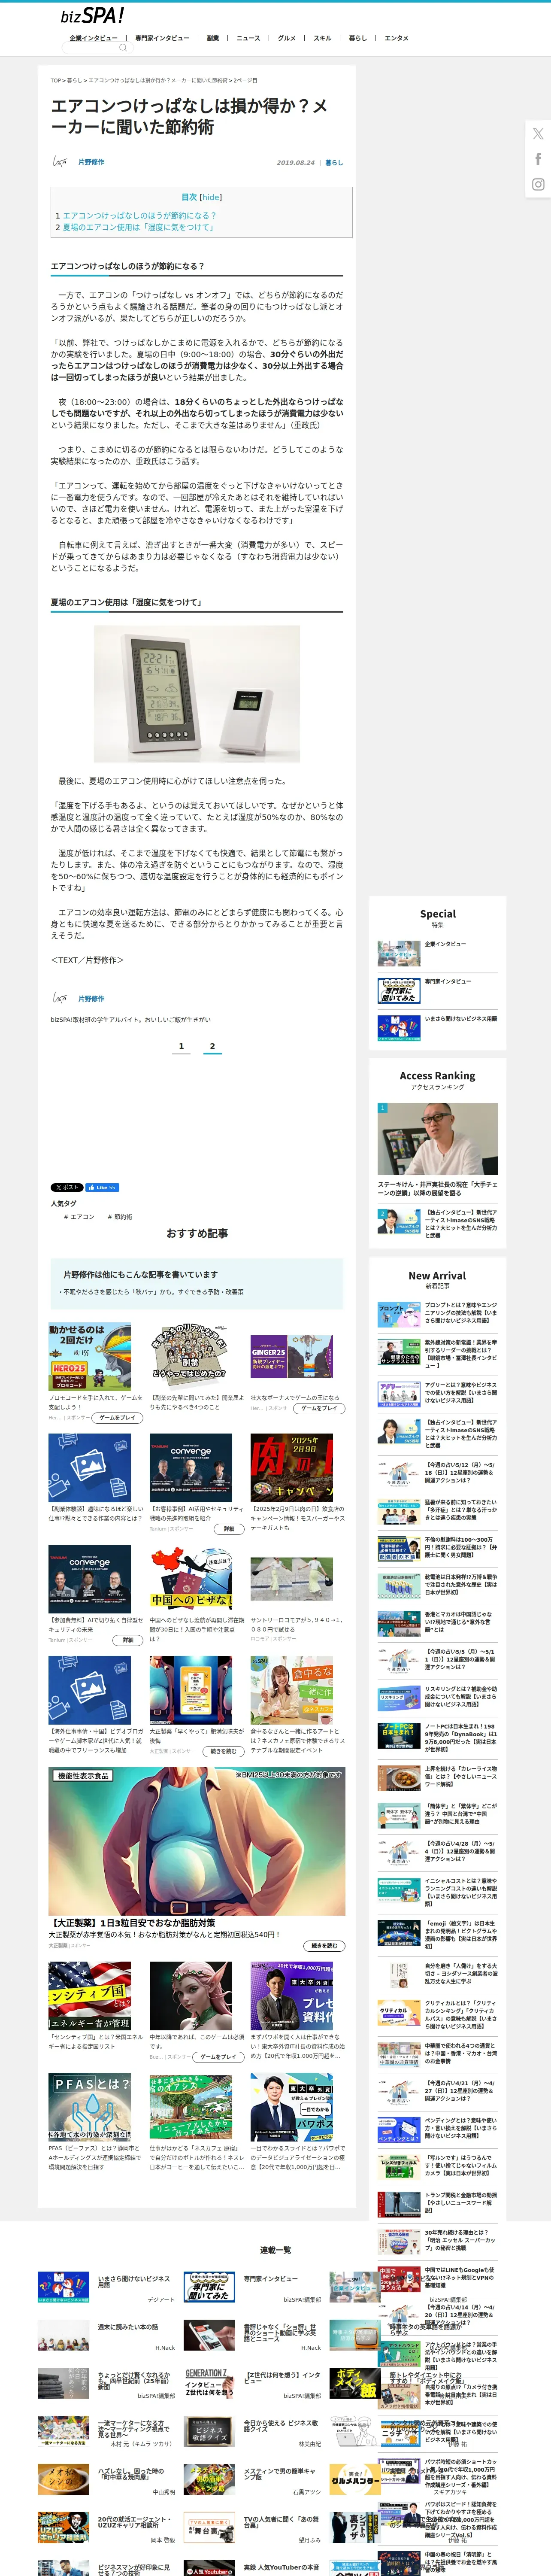
Task: Open グルメ menu item
Action: pyautogui.click(x=287, y=38)
